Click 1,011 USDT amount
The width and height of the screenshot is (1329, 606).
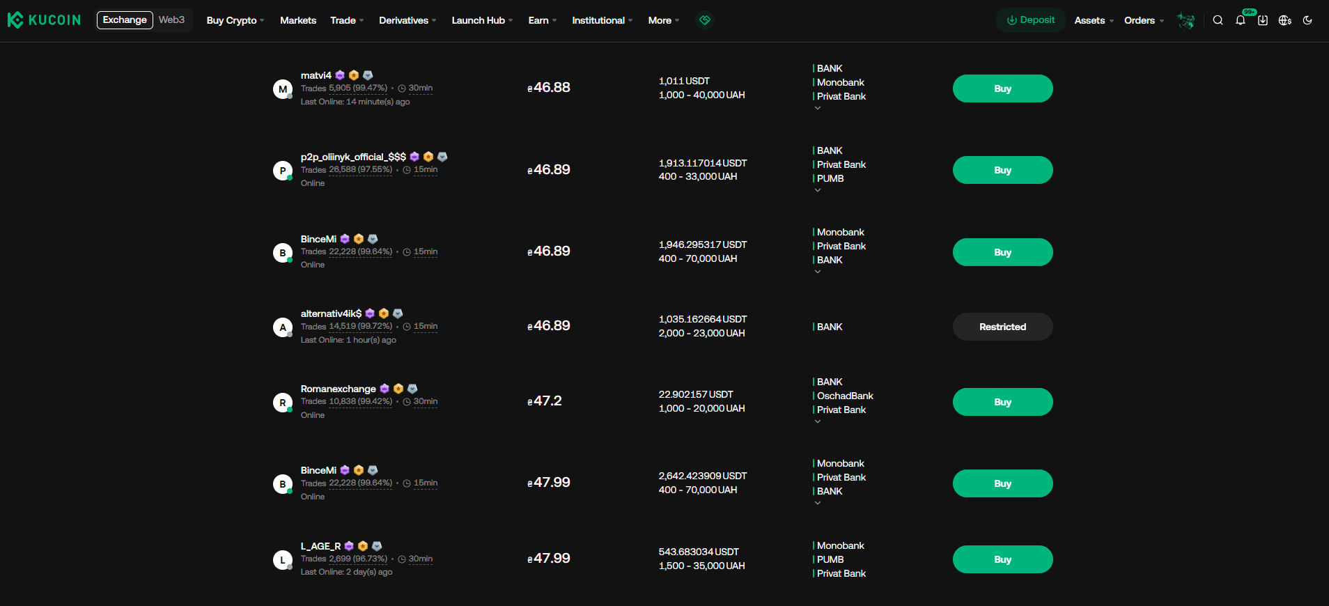coord(684,81)
